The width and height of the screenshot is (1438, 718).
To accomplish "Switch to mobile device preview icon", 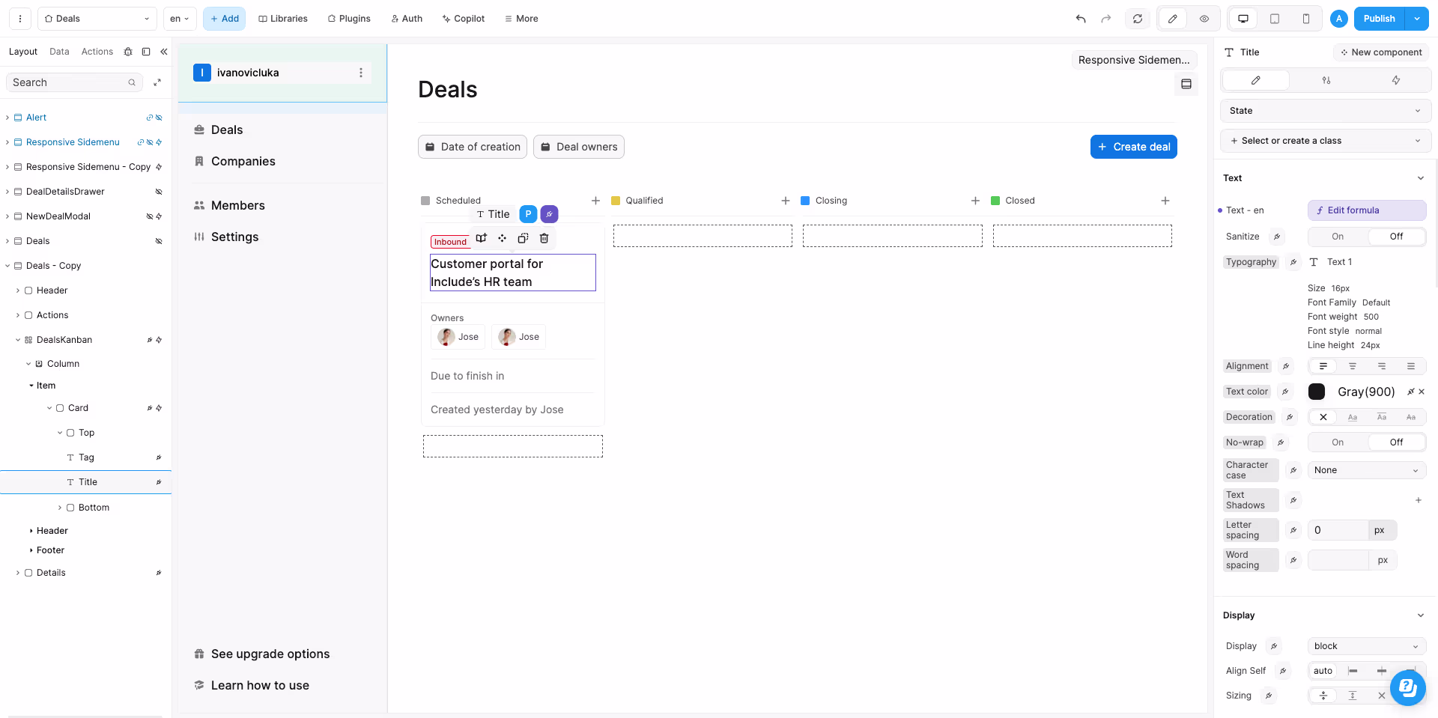I will click(1305, 19).
